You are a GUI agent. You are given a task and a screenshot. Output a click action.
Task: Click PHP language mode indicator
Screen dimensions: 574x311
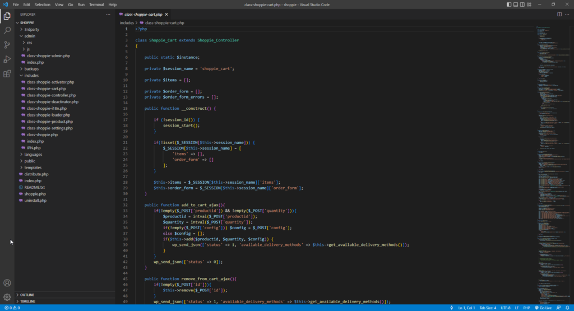click(x=526, y=308)
